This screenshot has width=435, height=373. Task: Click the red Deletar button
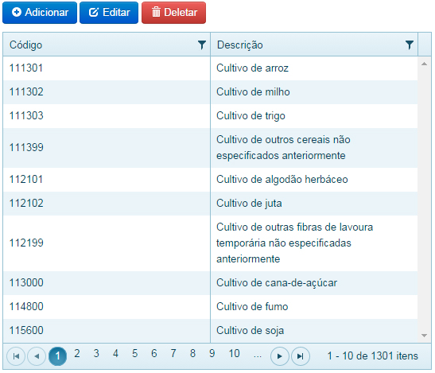pyautogui.click(x=173, y=13)
